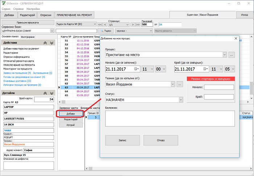Go to previous page with < button
The width and height of the screenshot is (254, 176).
105,25
